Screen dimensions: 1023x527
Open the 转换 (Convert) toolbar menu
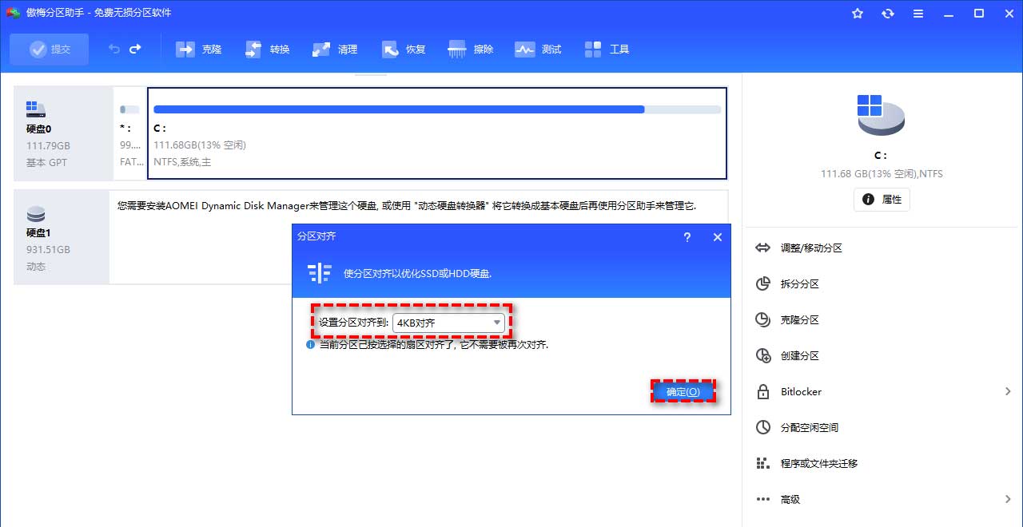(x=267, y=50)
